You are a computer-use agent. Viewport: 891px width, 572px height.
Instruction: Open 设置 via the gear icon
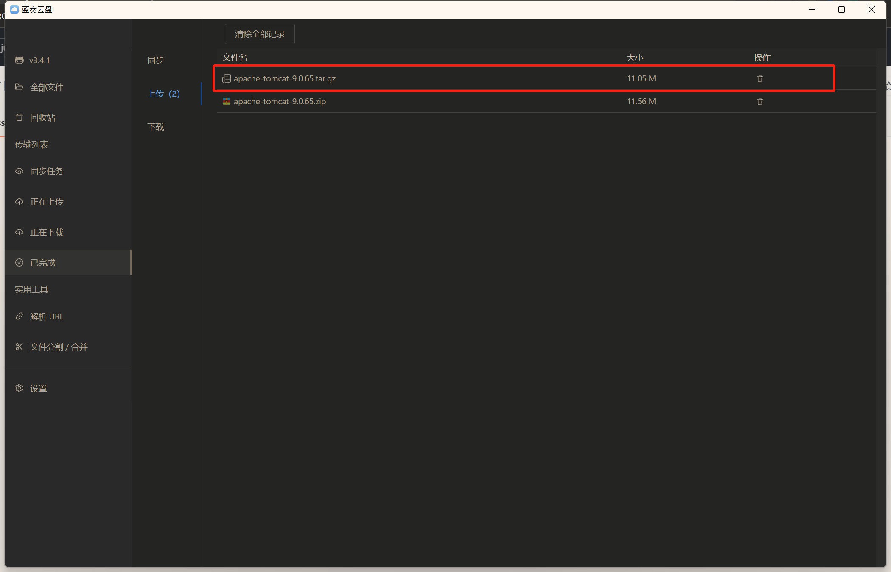click(x=19, y=388)
